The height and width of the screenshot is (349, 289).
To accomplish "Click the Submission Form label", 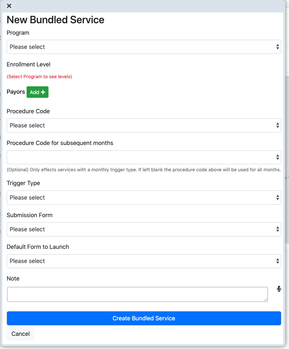I will (30, 215).
